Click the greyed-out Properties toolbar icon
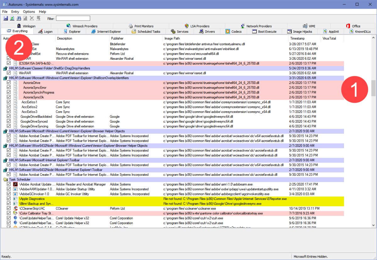 [x=25, y=19]
